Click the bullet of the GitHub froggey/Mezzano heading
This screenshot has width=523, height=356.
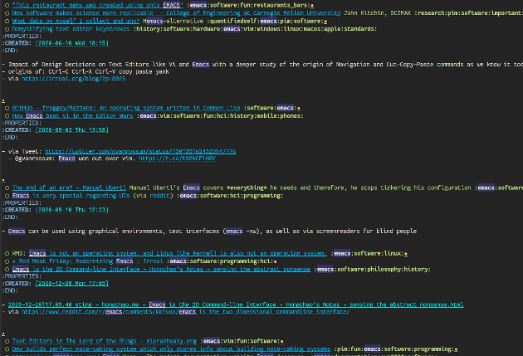[x=7, y=108]
